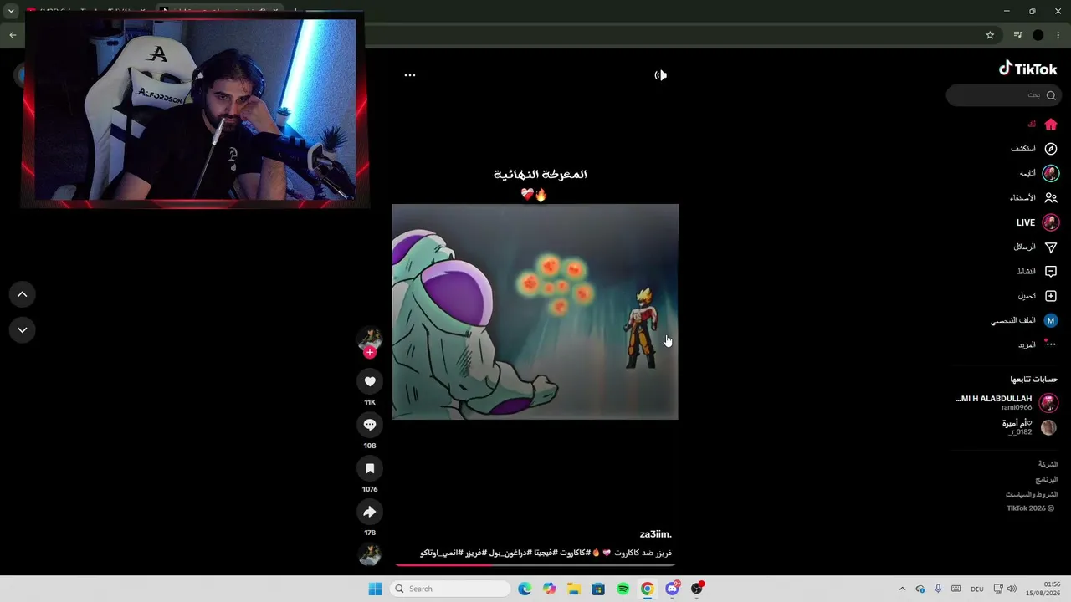Open the Profile 'M' avatar icon
The width and height of the screenshot is (1071, 602).
[1051, 320]
